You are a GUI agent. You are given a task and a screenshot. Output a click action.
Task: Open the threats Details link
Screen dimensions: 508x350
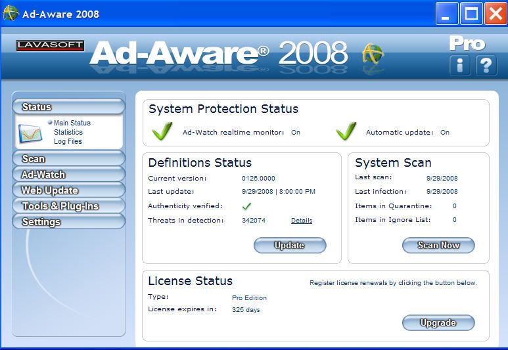(x=302, y=221)
